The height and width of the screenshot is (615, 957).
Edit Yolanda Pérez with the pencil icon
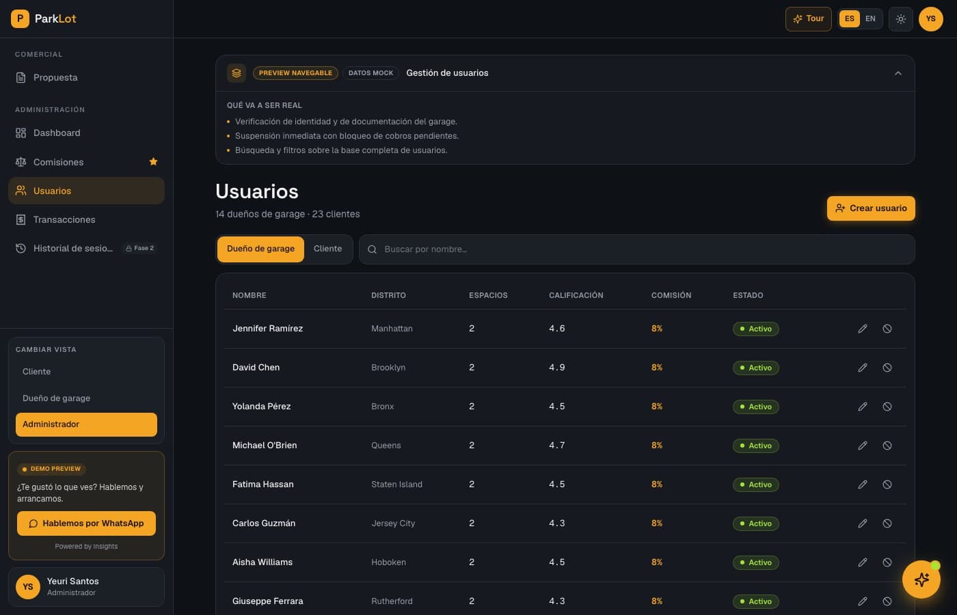[863, 407]
